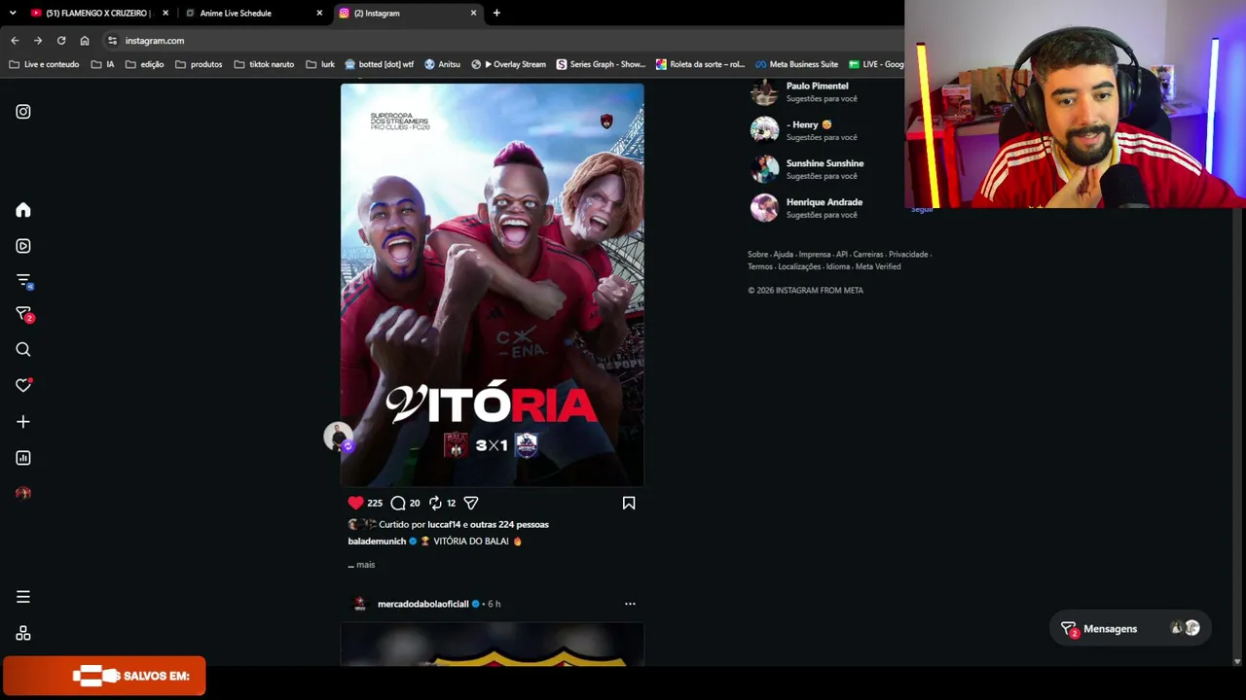This screenshot has height=700, width=1246.
Task: View site information icon beside the address
Action: (112, 41)
